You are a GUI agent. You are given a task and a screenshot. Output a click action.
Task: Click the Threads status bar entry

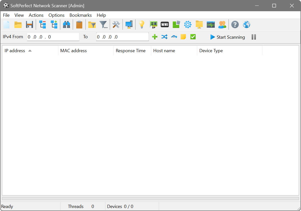(x=83, y=207)
